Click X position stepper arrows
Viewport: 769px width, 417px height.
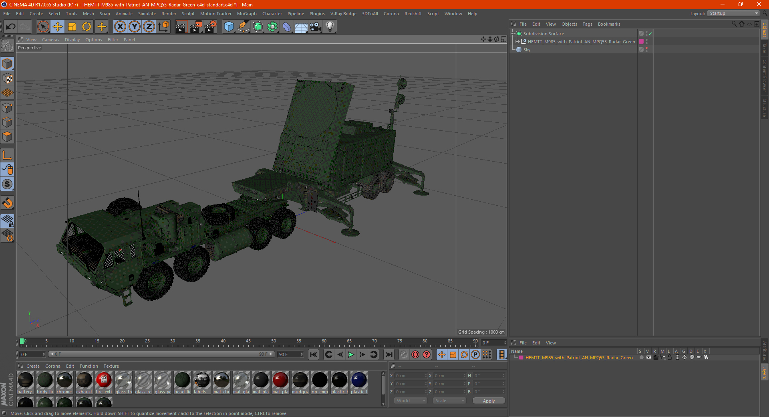[x=426, y=376]
